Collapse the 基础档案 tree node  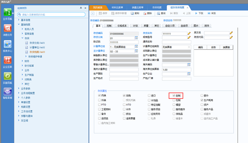coord(19,24)
